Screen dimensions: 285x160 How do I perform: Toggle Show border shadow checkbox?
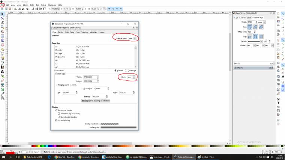click(x=59, y=117)
